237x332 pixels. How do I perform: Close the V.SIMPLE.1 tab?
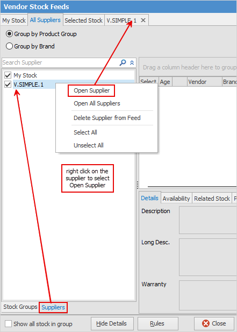tap(143, 20)
